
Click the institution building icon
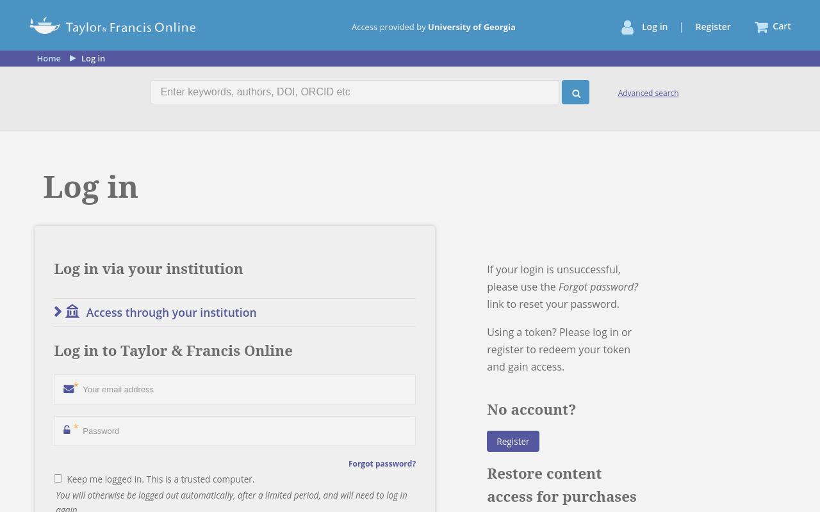coord(72,312)
